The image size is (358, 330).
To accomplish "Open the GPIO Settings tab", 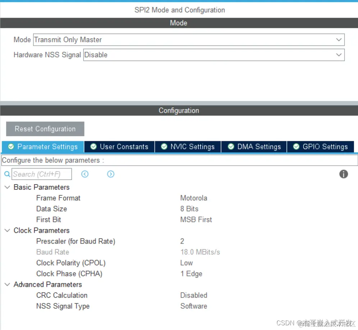I will coord(321,147).
